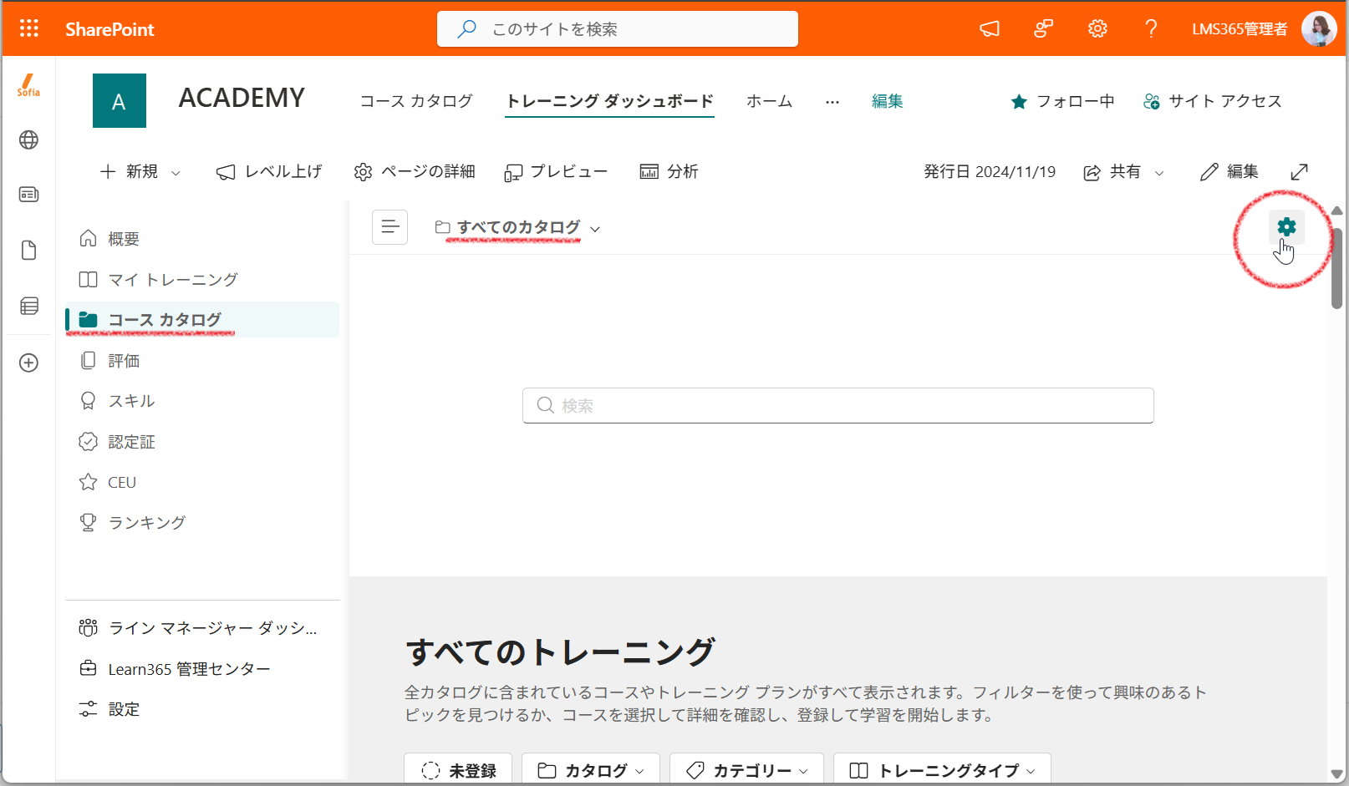Screen dimensions: 1349x786
Task: Open 分析 page analytics
Action: (669, 172)
